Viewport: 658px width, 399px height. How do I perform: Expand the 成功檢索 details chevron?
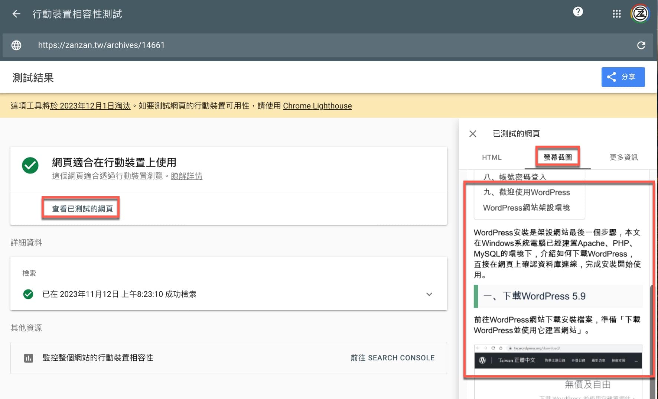pos(429,294)
